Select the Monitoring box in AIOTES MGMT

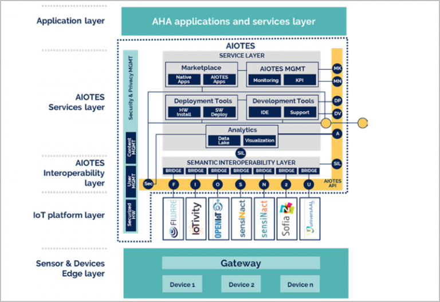(266, 80)
